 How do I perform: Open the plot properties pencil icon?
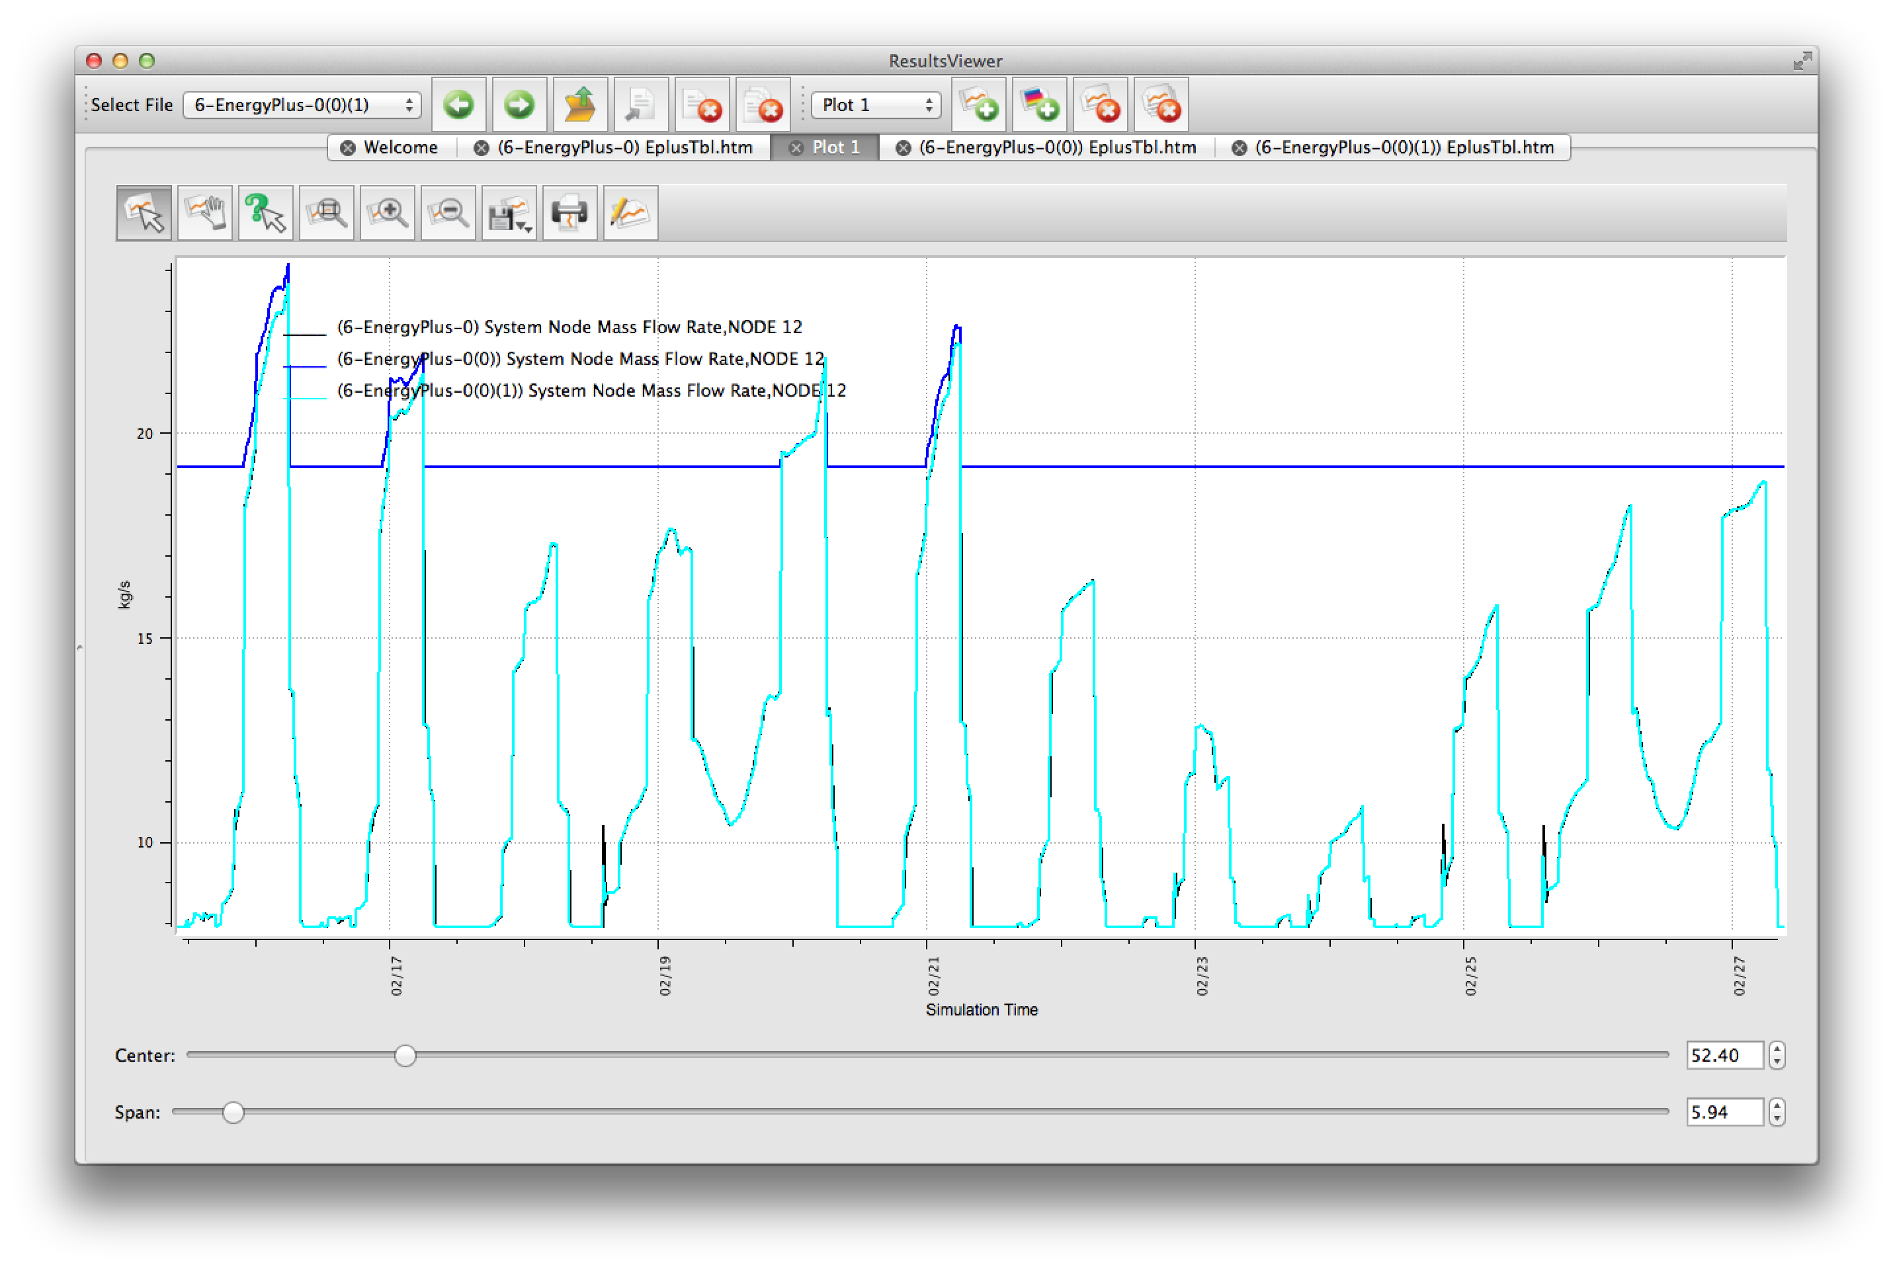click(x=630, y=213)
